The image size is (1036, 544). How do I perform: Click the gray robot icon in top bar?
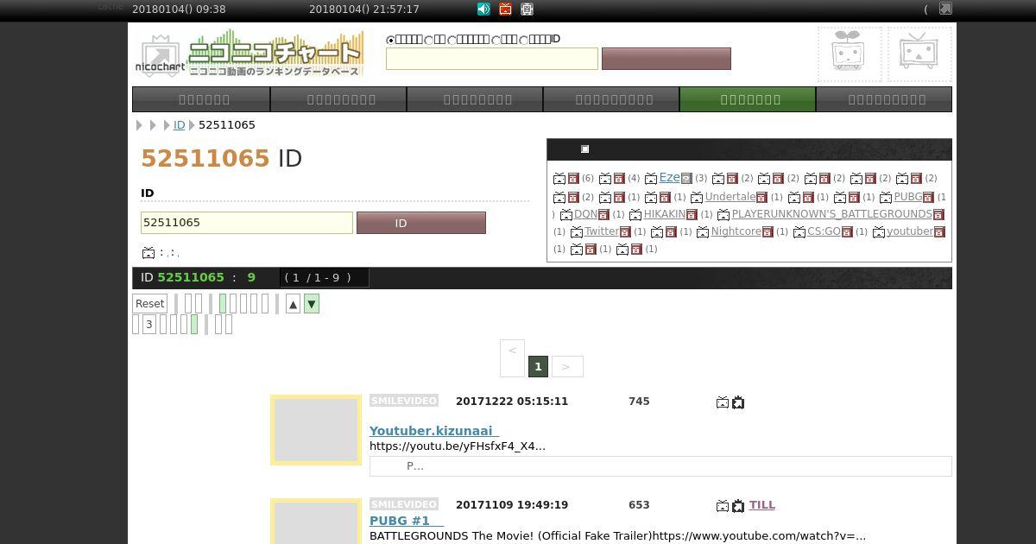[x=527, y=9]
